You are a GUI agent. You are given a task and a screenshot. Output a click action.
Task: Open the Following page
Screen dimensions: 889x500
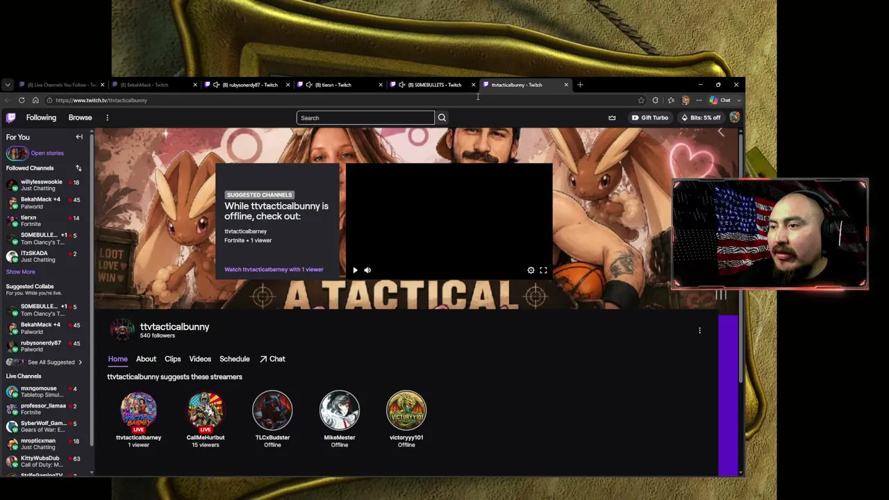click(41, 117)
